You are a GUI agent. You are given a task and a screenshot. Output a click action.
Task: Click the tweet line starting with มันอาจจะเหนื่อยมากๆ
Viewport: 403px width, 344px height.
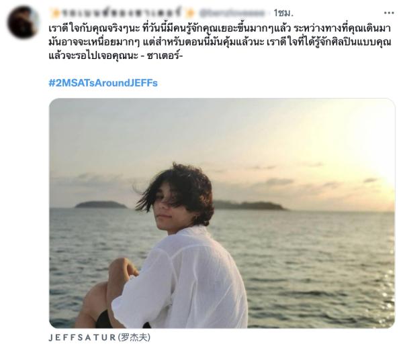coord(220,42)
